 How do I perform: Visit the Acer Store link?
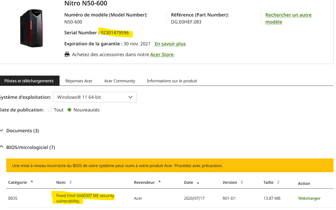pos(162,55)
